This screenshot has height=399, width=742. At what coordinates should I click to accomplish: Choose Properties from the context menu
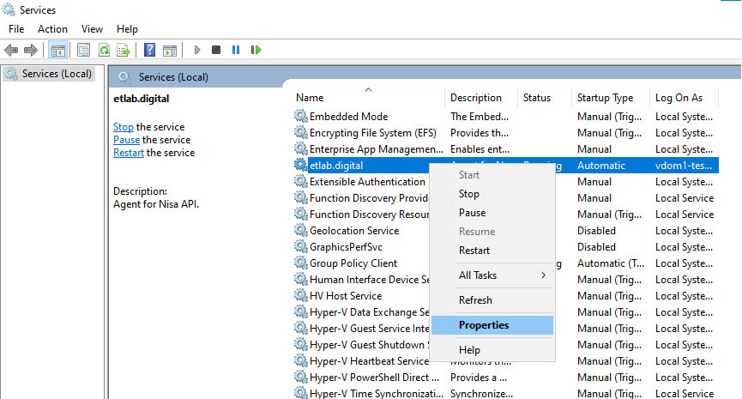(x=484, y=325)
